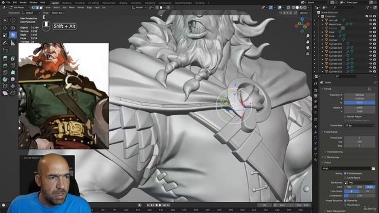Image resolution: width=379 pixels, height=213 pixels.
Task: Open Output properties tab icon
Action: tap(316, 96)
